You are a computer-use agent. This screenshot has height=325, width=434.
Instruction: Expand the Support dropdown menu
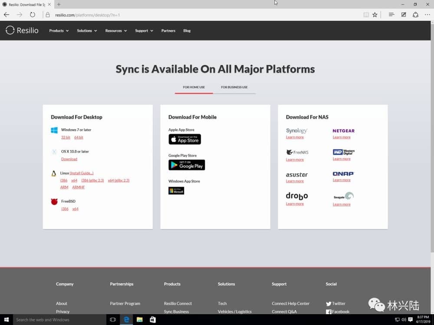[x=144, y=31]
